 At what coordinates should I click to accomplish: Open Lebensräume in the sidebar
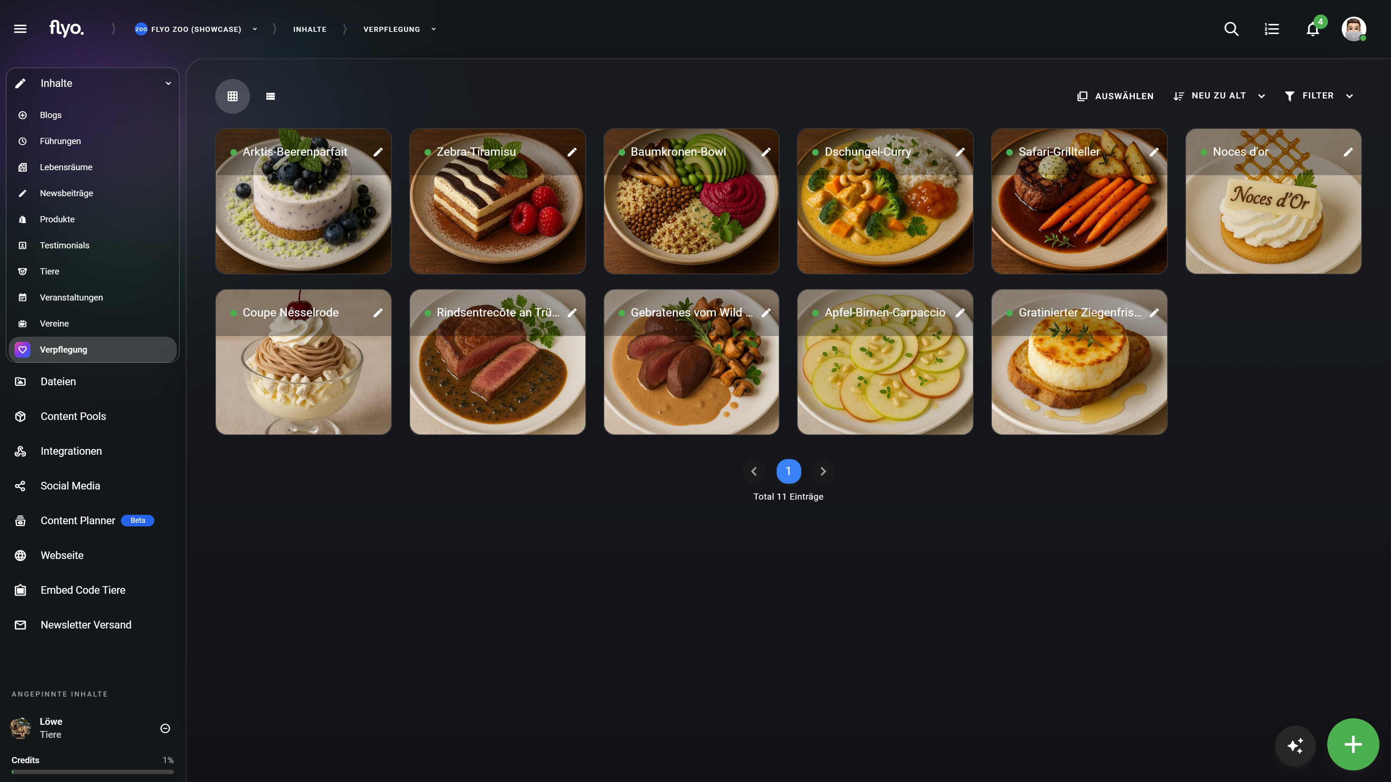pyautogui.click(x=93, y=167)
